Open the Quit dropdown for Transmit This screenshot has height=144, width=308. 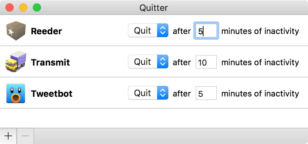click(148, 61)
